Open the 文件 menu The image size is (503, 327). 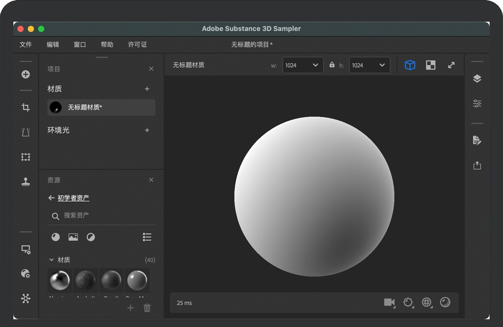pyautogui.click(x=26, y=44)
